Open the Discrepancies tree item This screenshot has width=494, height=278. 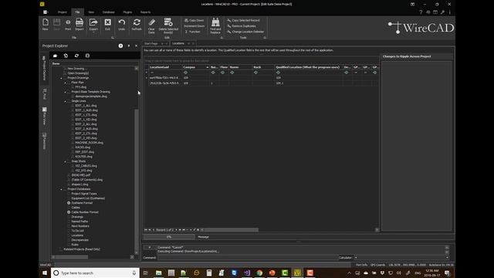coord(80,240)
